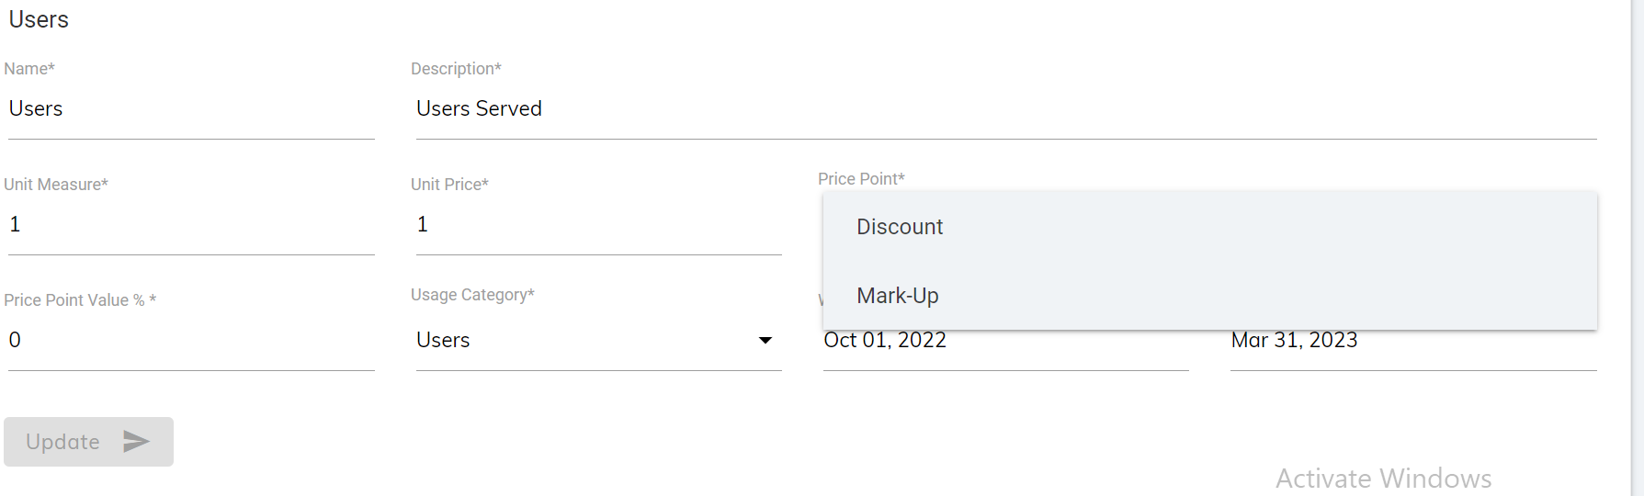Click the Usage Category* label
The height and width of the screenshot is (496, 1644).
click(x=472, y=295)
